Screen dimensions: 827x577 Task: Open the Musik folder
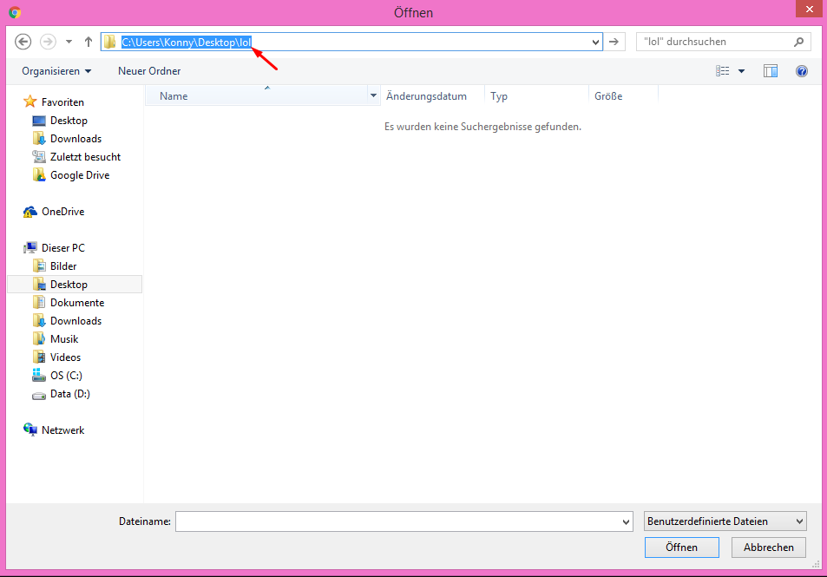[x=64, y=339]
